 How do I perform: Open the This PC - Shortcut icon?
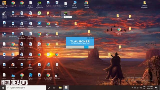[x=74, y=4]
